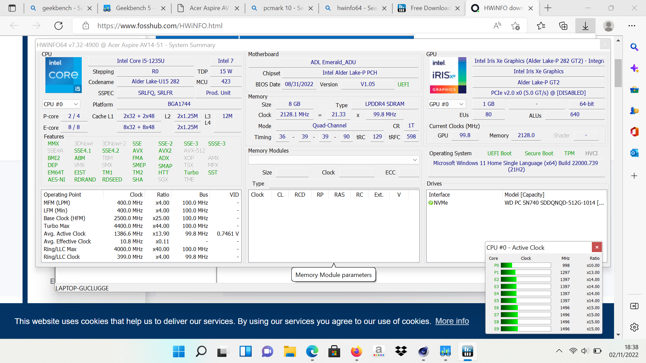Click the More info cookies link
This screenshot has width=646, height=363.
(x=452, y=321)
